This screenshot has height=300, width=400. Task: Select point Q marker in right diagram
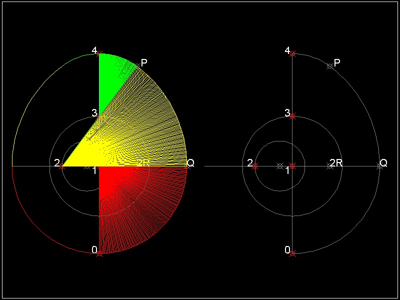(379, 166)
